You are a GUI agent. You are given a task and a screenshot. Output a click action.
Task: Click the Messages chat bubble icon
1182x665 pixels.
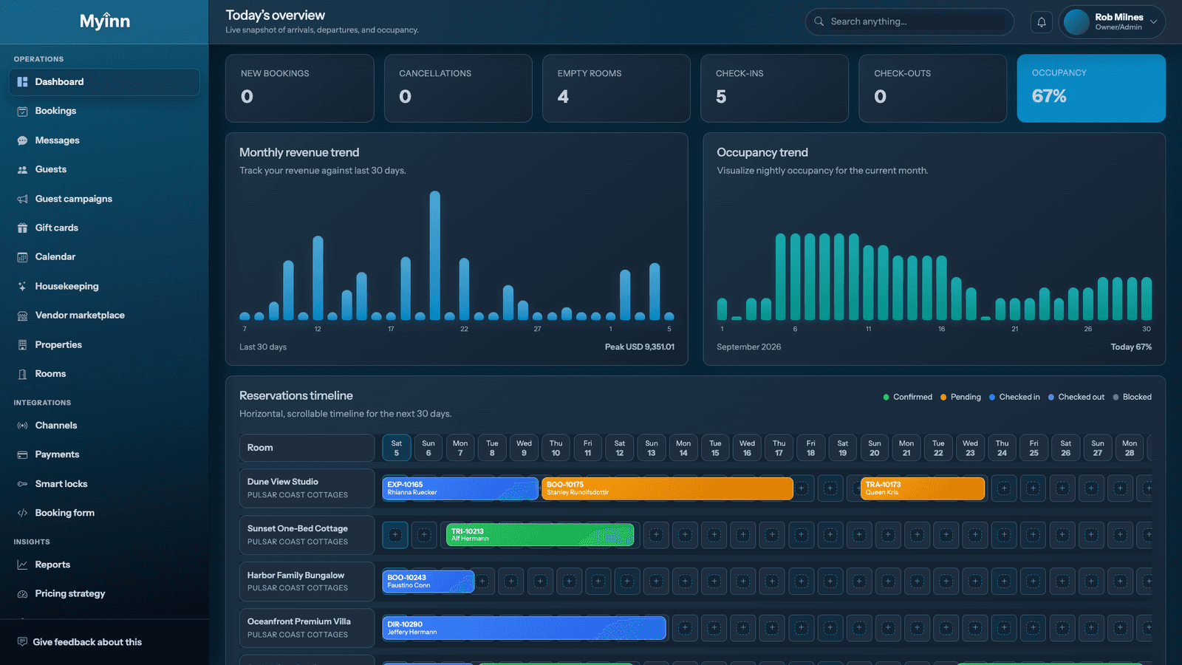pos(22,140)
